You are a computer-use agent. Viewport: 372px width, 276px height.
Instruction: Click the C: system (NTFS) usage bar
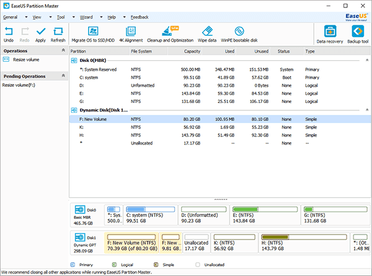click(151, 209)
